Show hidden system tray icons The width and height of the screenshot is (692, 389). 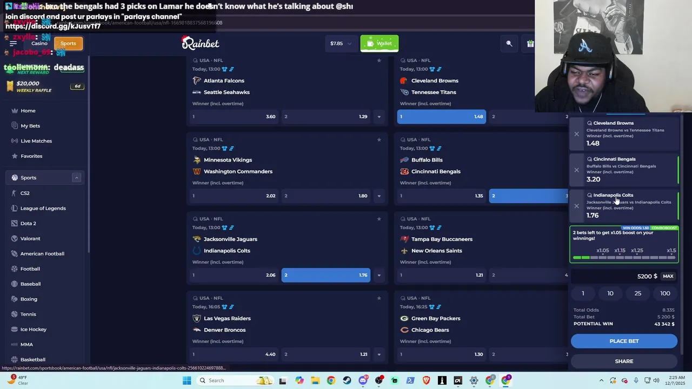(x=601, y=380)
